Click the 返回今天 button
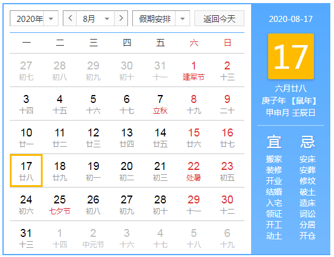Viewport: 334px width, 257px height. click(x=219, y=18)
